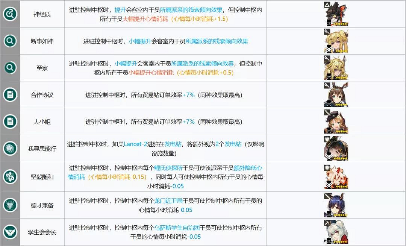The image size is (406, 246).
Task: Open the operator portrait in 神经质 row
Action: [x=336, y=14]
